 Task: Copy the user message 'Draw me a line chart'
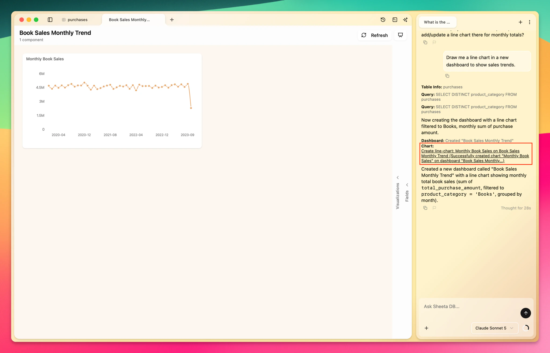(447, 76)
